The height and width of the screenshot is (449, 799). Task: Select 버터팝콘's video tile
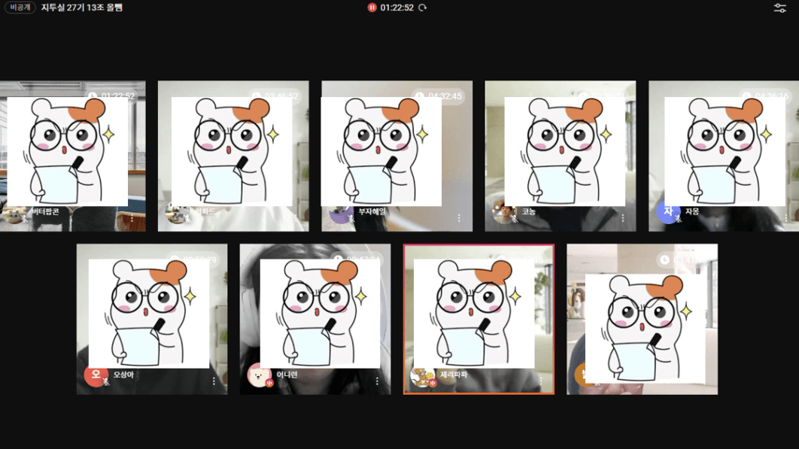[x=73, y=156]
